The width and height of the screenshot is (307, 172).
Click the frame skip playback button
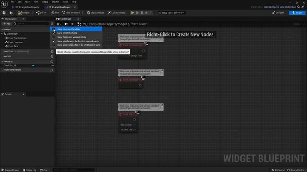tap(137, 13)
